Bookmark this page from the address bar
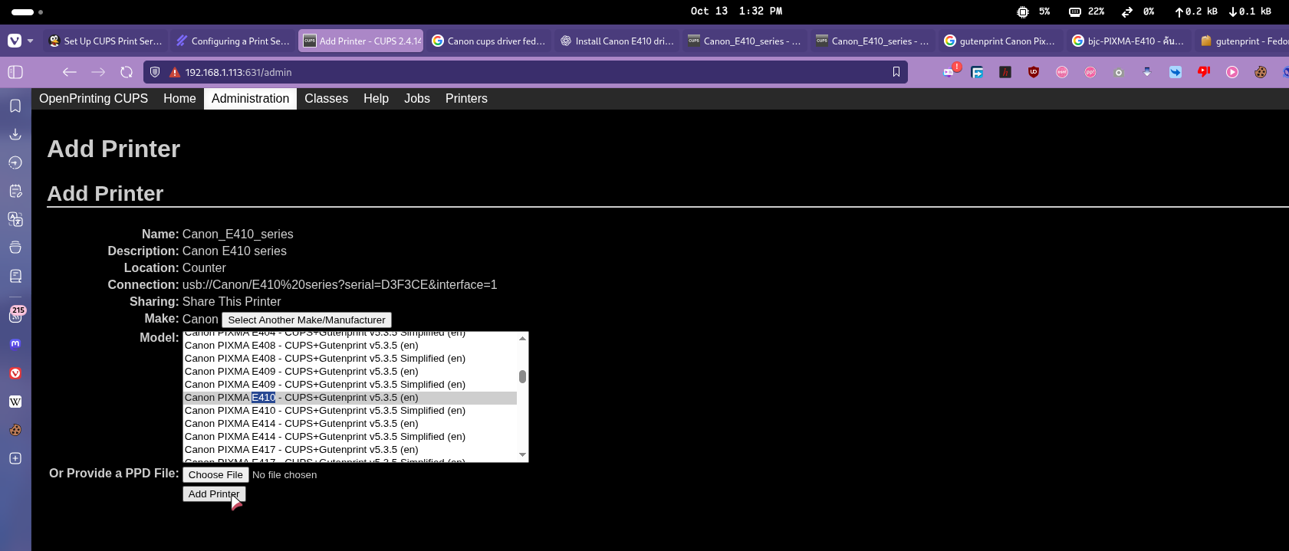 click(x=896, y=72)
